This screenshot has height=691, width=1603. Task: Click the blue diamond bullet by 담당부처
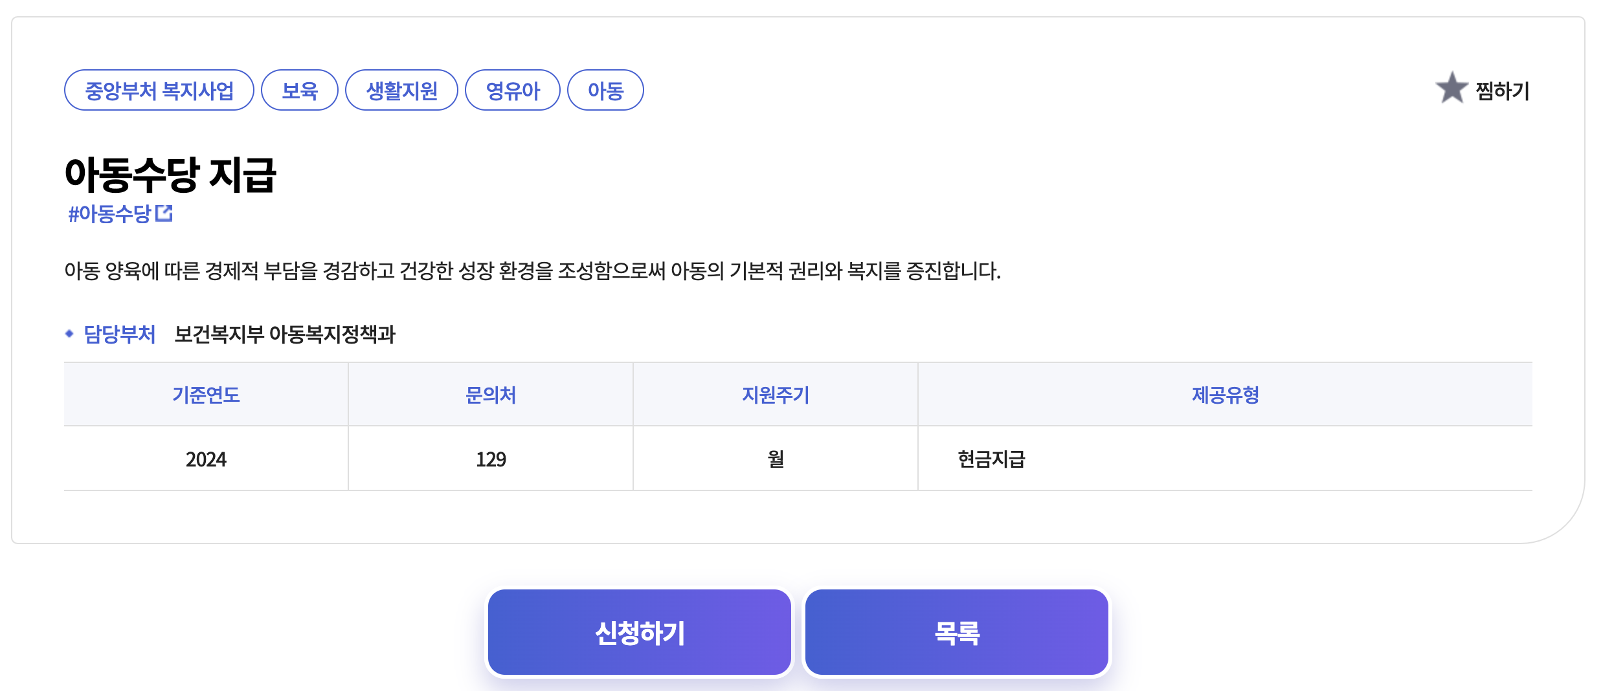pos(69,334)
